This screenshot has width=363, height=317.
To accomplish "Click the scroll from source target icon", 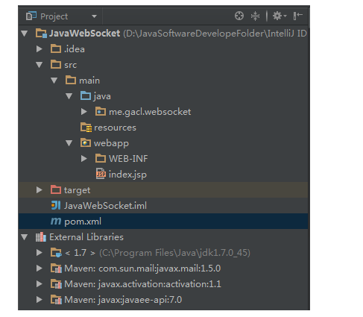I will pyautogui.click(x=239, y=16).
